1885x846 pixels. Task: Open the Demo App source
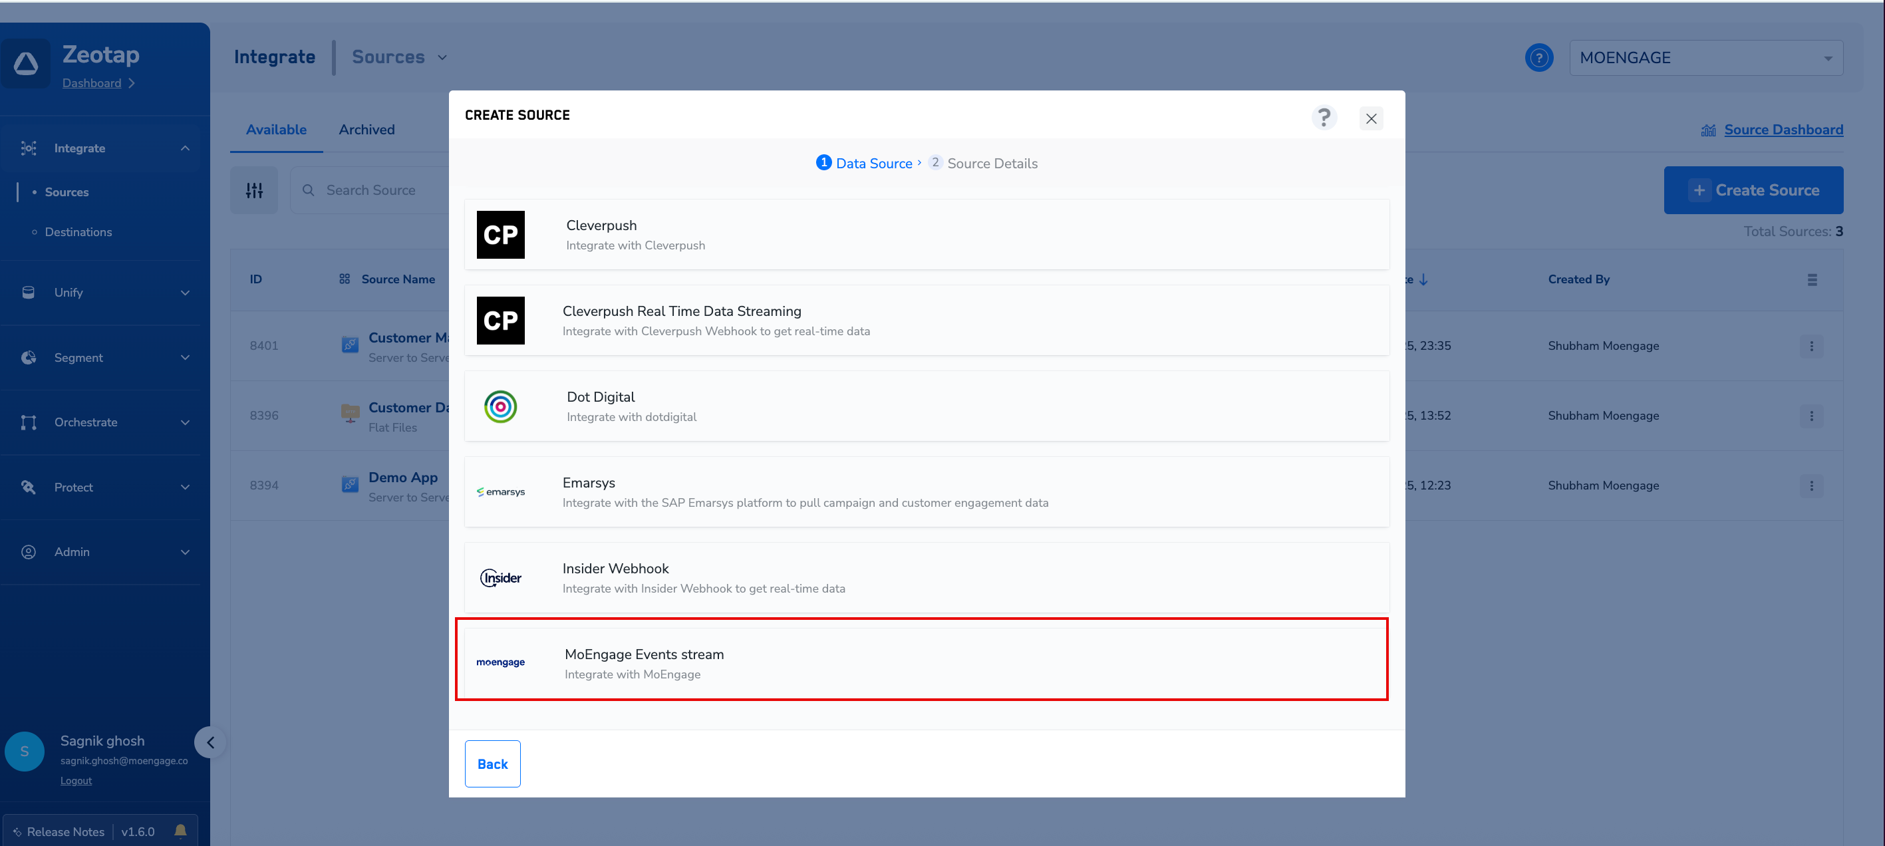point(402,477)
